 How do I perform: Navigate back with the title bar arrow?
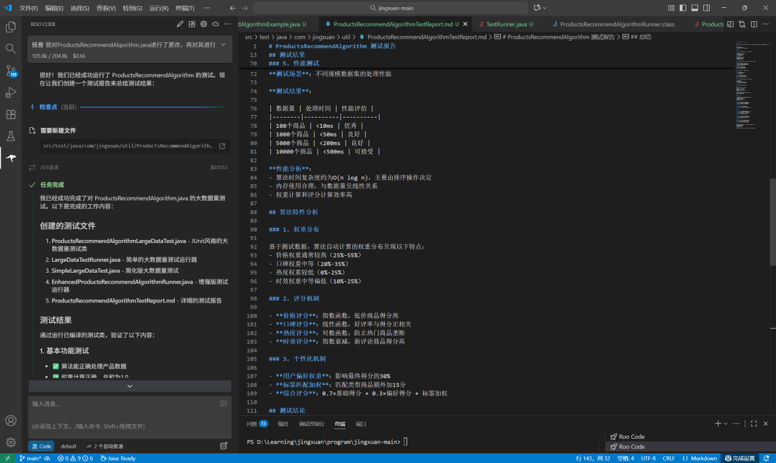click(233, 8)
